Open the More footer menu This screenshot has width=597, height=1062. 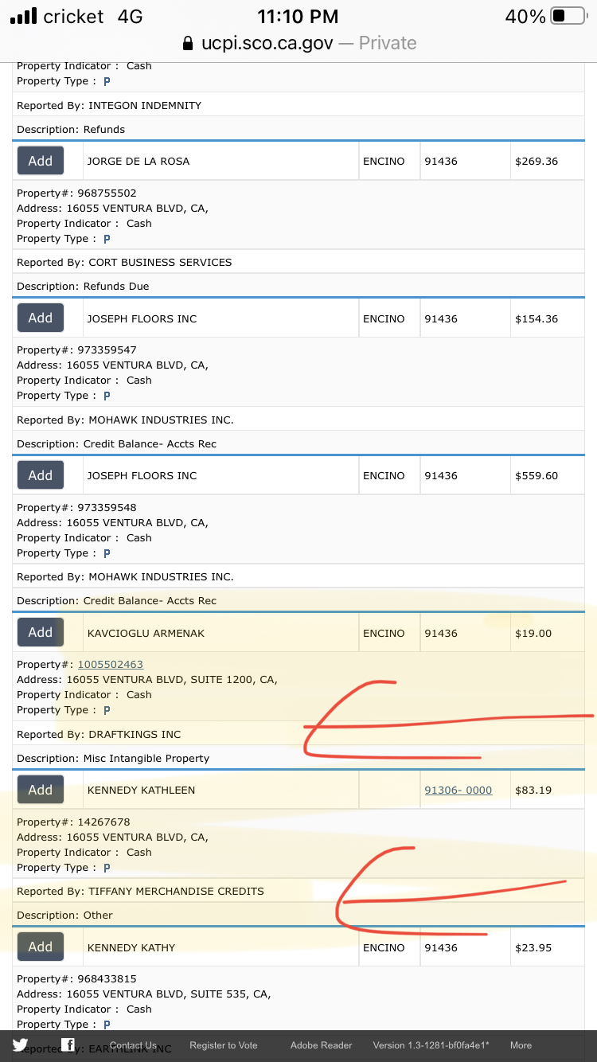point(521,1045)
